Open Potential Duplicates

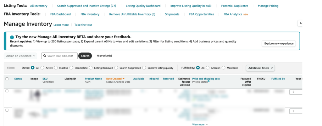(x=235, y=6)
